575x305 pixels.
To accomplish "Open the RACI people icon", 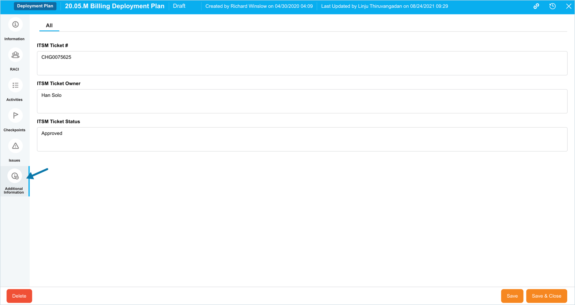I will pyautogui.click(x=15, y=55).
